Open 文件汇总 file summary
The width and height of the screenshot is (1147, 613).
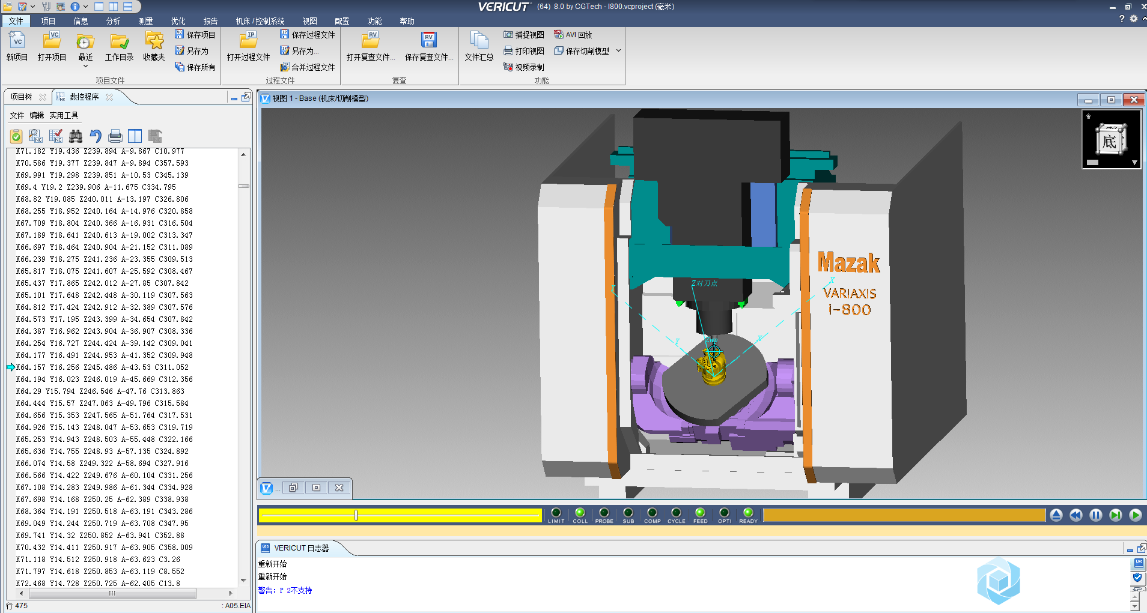(x=479, y=46)
